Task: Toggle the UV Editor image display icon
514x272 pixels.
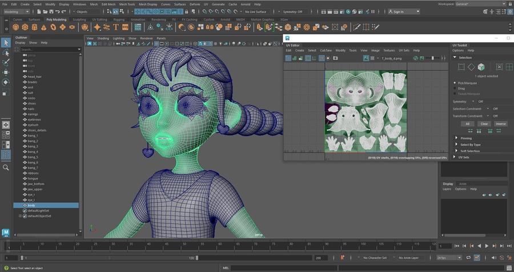Action: 366,58
